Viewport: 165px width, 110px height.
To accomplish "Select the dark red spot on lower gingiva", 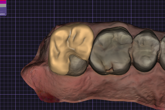I will [48, 96].
